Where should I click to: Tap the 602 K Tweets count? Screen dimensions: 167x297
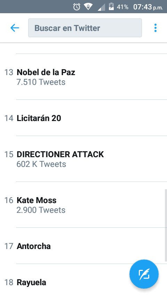(41, 164)
